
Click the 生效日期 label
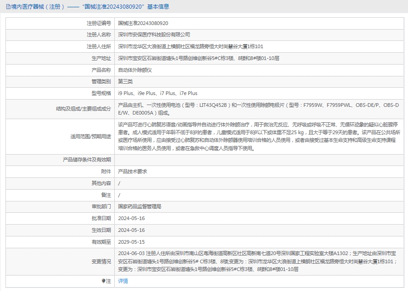coord(101,230)
